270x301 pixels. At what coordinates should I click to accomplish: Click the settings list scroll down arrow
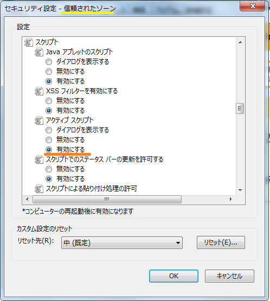click(240, 190)
